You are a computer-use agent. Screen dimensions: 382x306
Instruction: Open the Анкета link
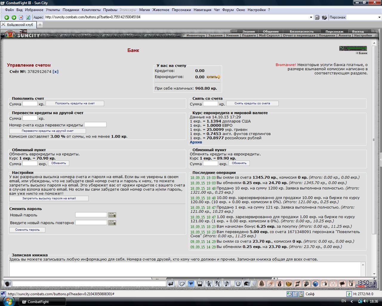click(x=345, y=35)
